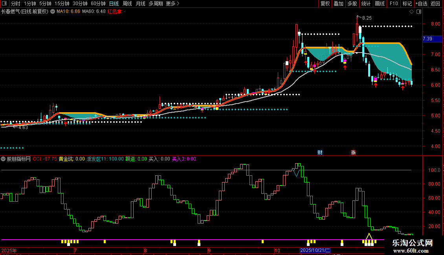Image resolution: width=444 pixels, height=255 pixels.
Task: Click the 统计 statistics button
Action: 365,4
